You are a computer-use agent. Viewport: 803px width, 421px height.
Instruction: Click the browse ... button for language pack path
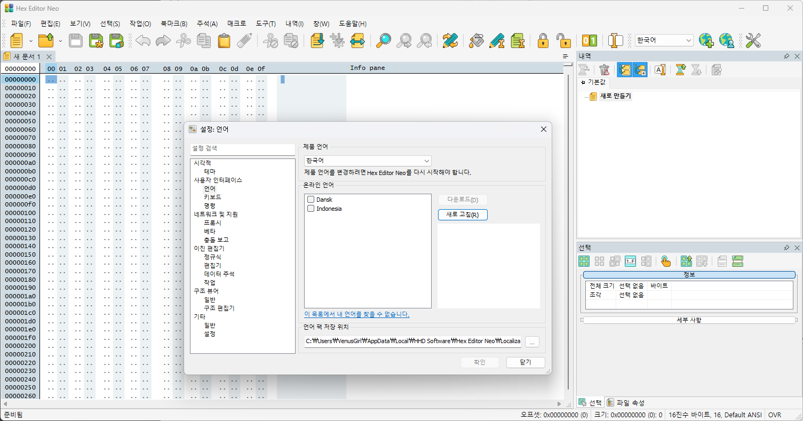(532, 341)
